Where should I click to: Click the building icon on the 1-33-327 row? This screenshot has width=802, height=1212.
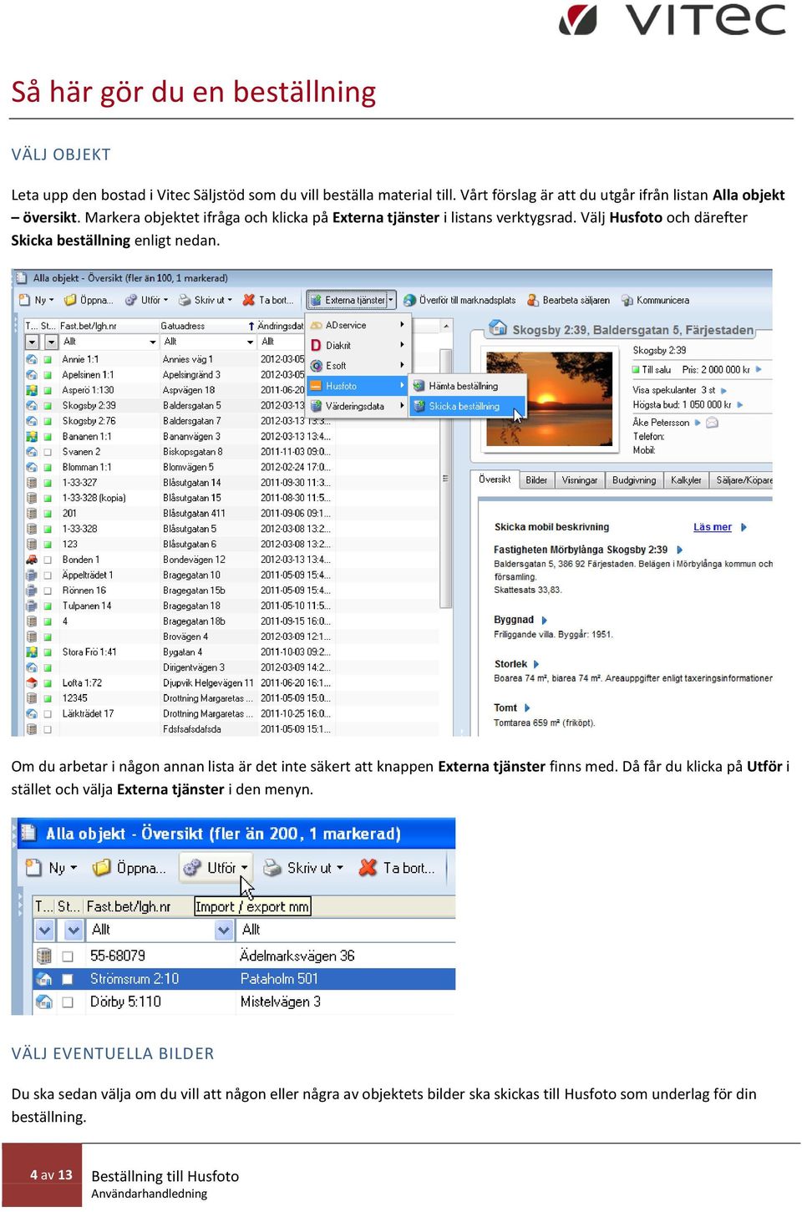(32, 483)
